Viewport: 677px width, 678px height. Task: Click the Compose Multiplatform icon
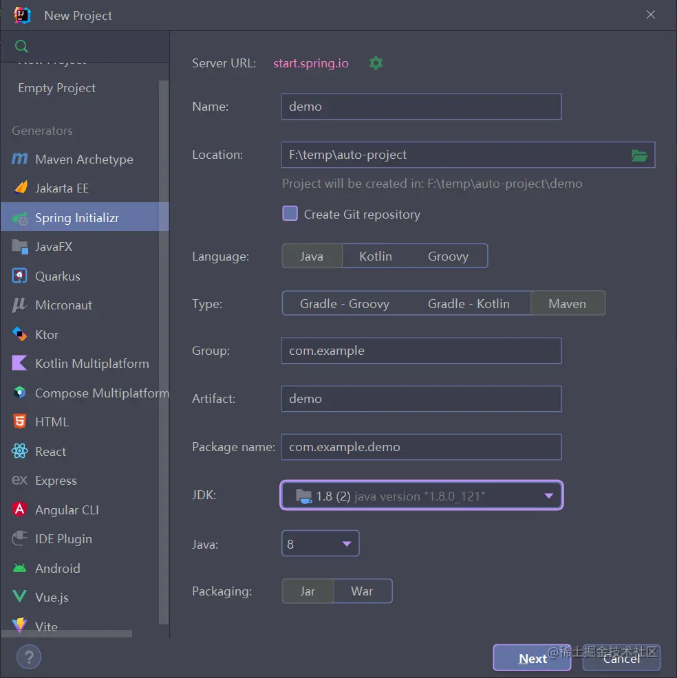(x=19, y=393)
